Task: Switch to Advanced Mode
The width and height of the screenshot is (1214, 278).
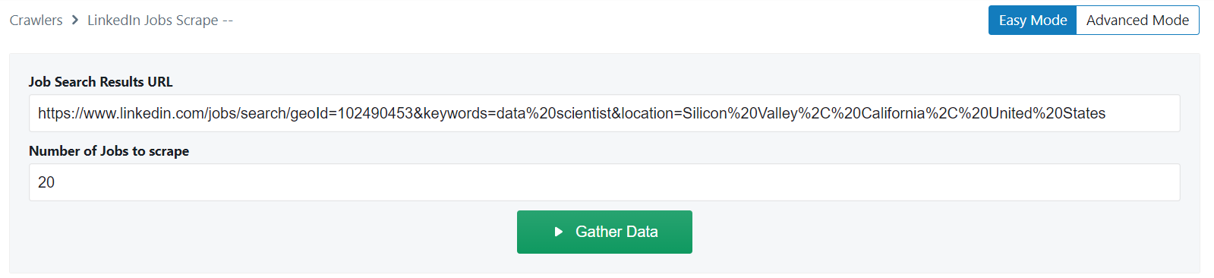Action: click(1137, 21)
